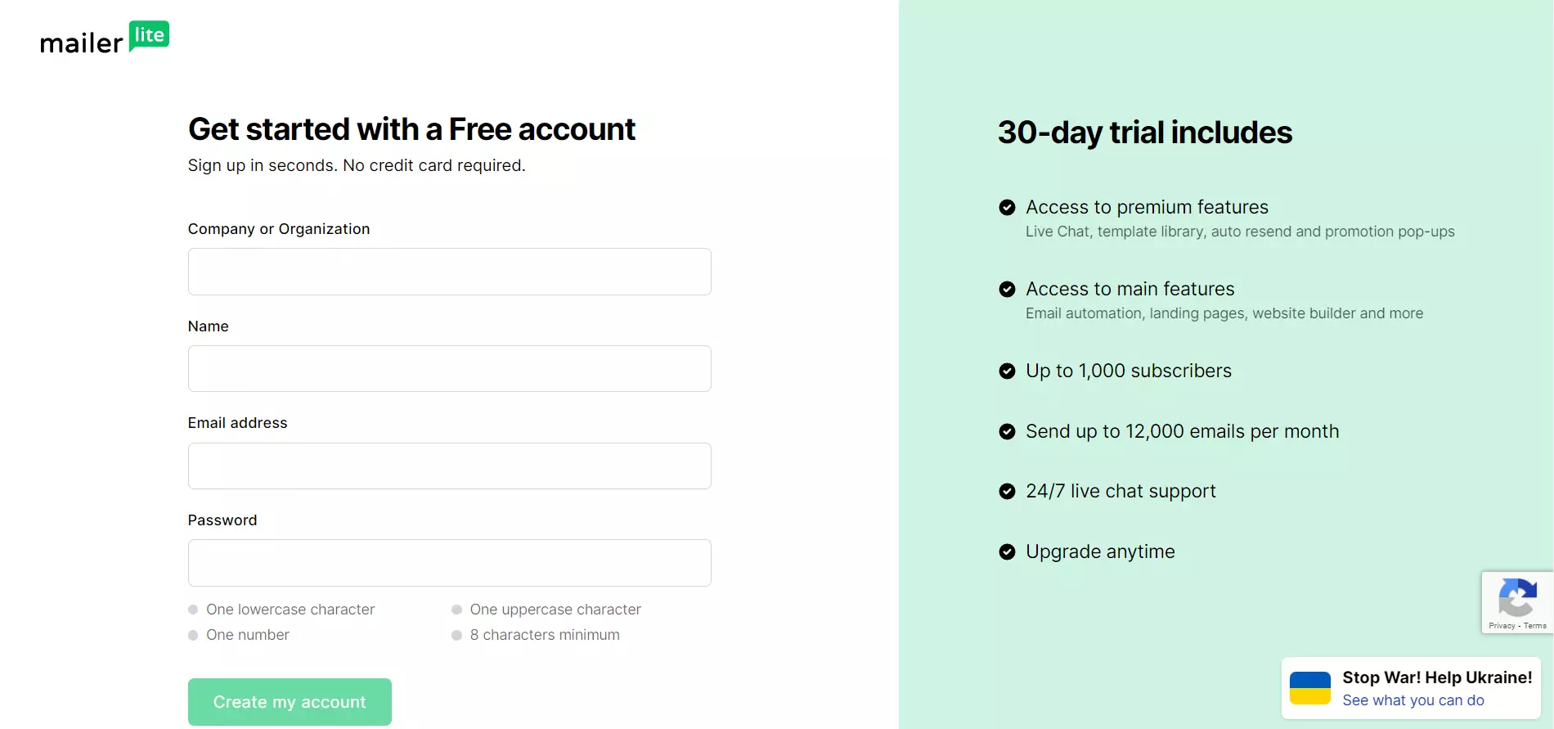Click the Password input field
Screen dimensions: 1554x729
pyautogui.click(x=449, y=562)
